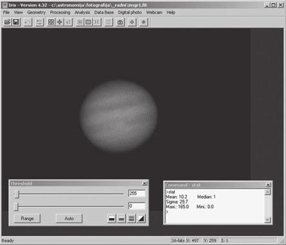Click the upper threshold slider handle

[x=17, y=194]
